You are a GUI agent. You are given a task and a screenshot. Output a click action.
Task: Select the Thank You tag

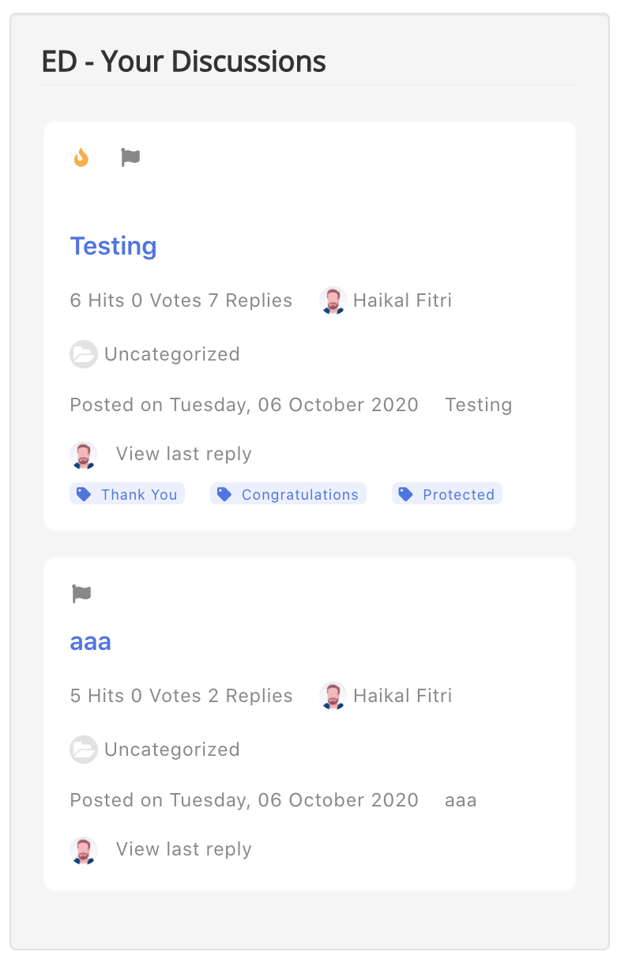127,494
